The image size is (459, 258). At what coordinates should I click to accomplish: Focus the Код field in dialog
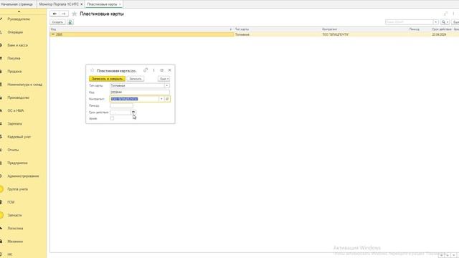pyautogui.click(x=140, y=92)
